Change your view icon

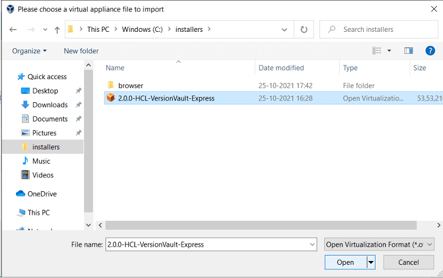click(376, 51)
